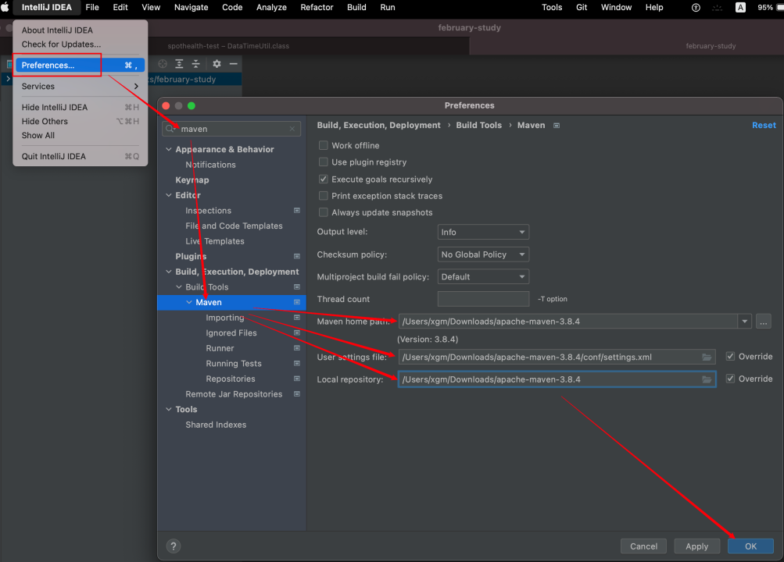Click the User settings file path field
This screenshot has height=562, width=784.
tap(557, 357)
